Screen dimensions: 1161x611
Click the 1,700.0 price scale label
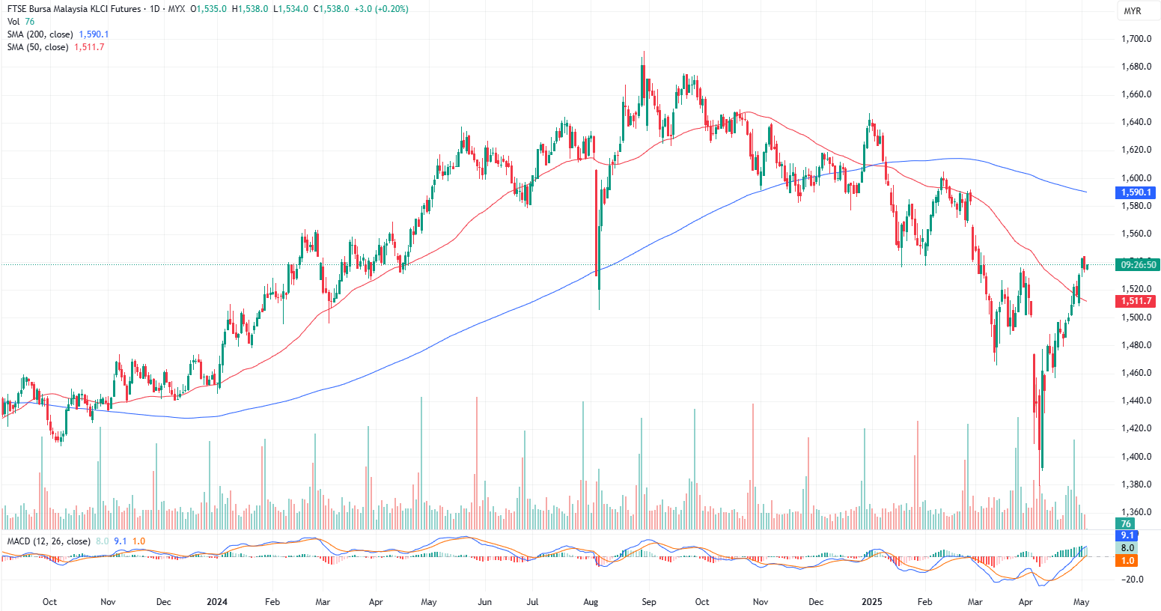(x=1136, y=39)
